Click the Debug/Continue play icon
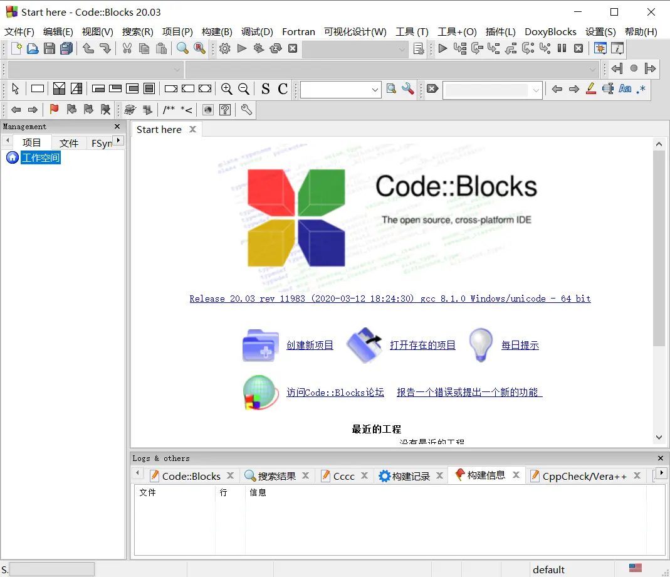This screenshot has height=577, width=670. point(442,48)
